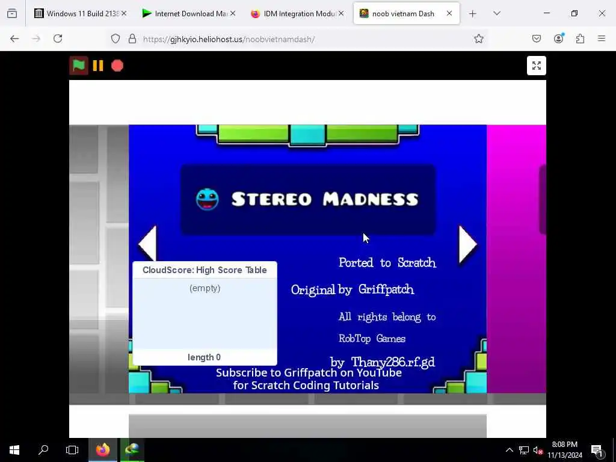The image size is (616, 462).
Task: Close the noob vietnam Dash tab
Action: point(449,13)
